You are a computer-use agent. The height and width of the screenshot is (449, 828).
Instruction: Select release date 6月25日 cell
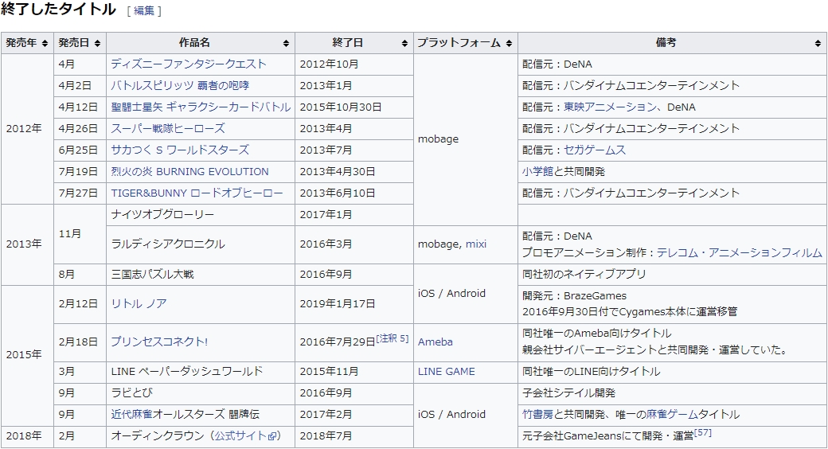click(80, 150)
